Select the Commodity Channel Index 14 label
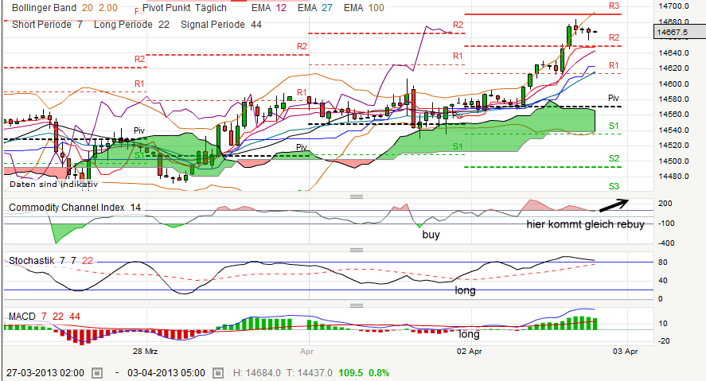Screen dimensions: 706x381 (75, 208)
